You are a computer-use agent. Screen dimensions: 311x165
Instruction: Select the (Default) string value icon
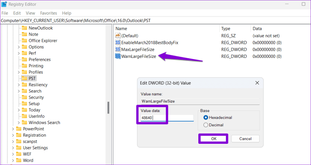[118, 36]
